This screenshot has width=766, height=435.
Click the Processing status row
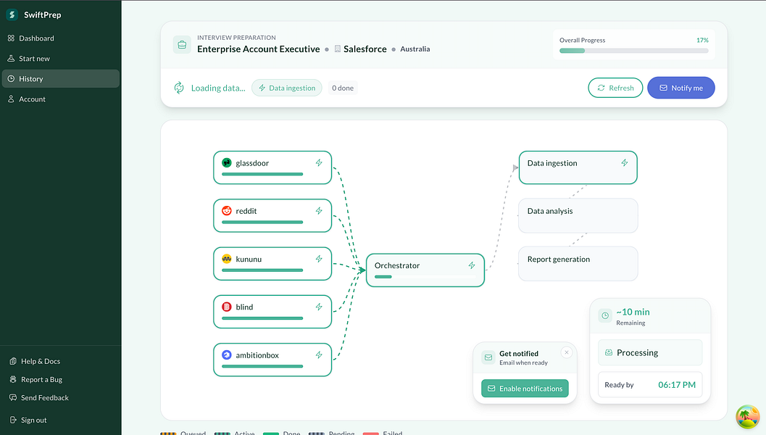pos(650,353)
